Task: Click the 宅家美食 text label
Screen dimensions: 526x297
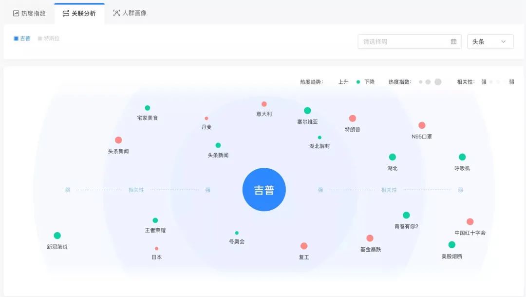Action: (x=147, y=118)
